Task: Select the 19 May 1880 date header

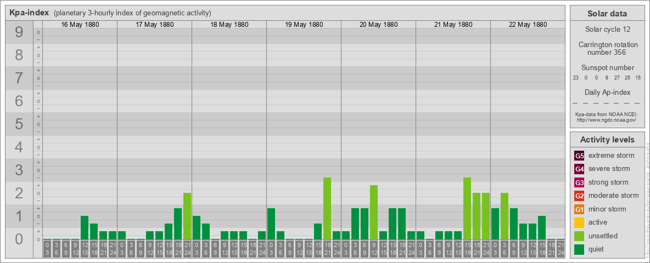Action: coord(304,25)
